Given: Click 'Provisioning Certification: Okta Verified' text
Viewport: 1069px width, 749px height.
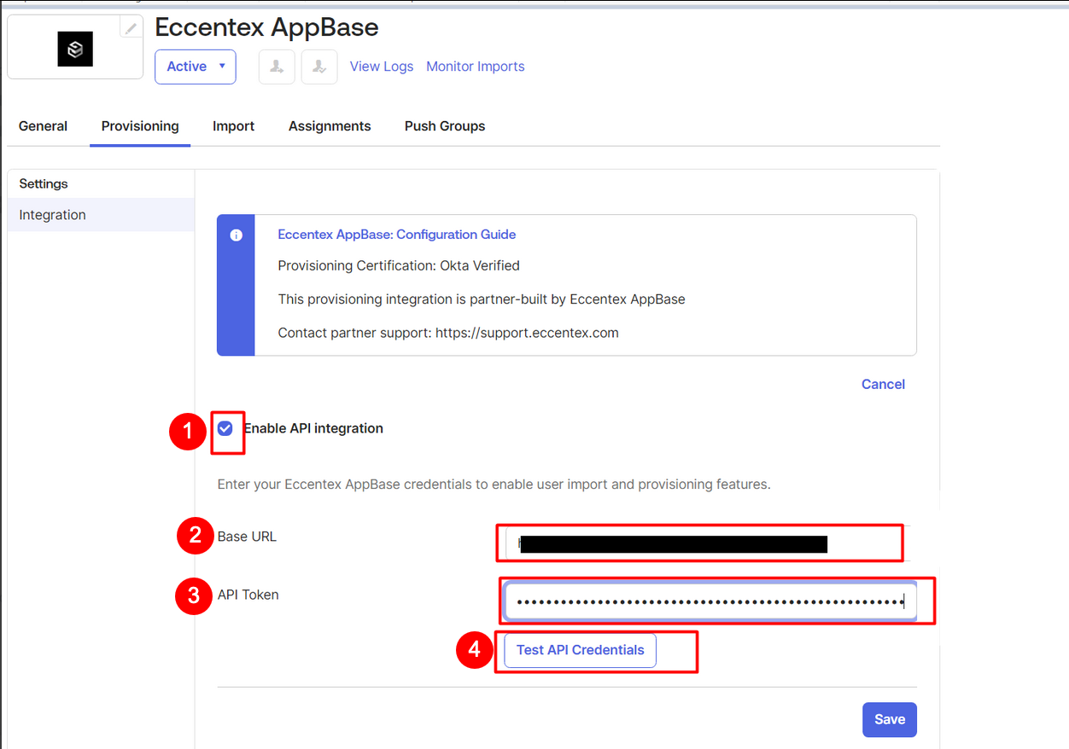Looking at the screenshot, I should click(x=399, y=266).
